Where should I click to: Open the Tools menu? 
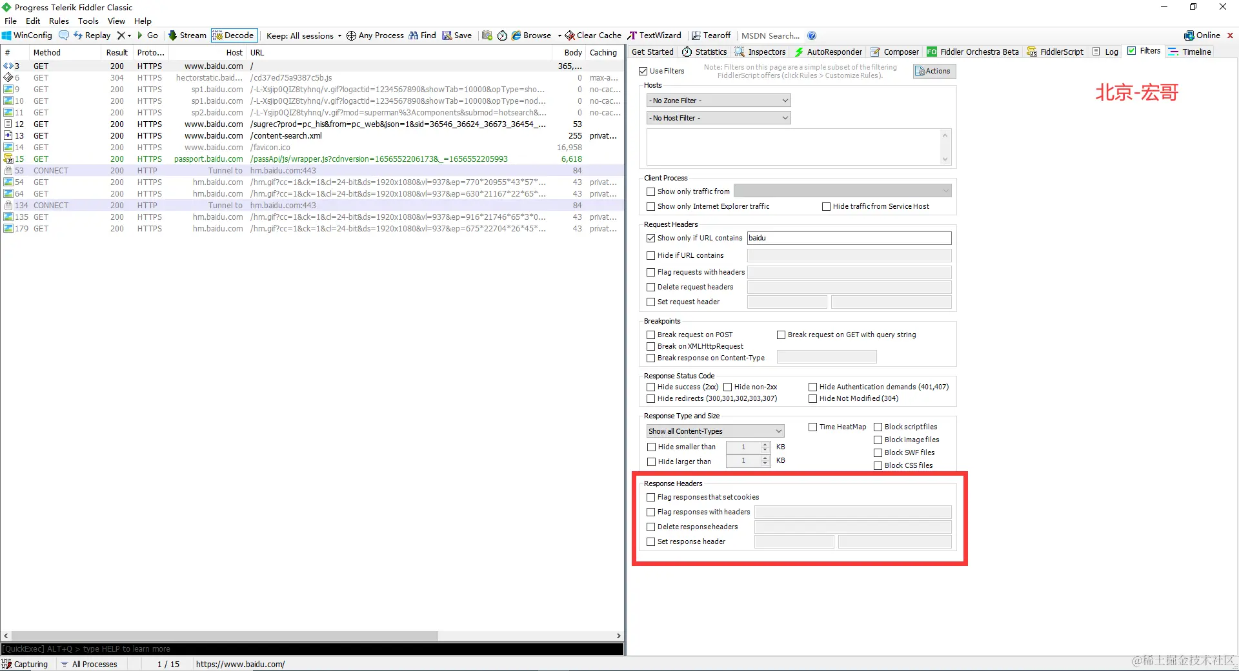coord(88,21)
